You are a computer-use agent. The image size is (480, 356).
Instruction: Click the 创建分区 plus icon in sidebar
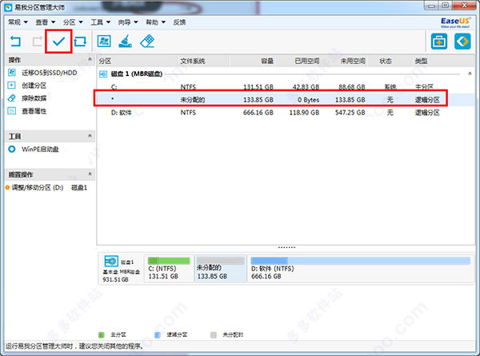pos(11,85)
